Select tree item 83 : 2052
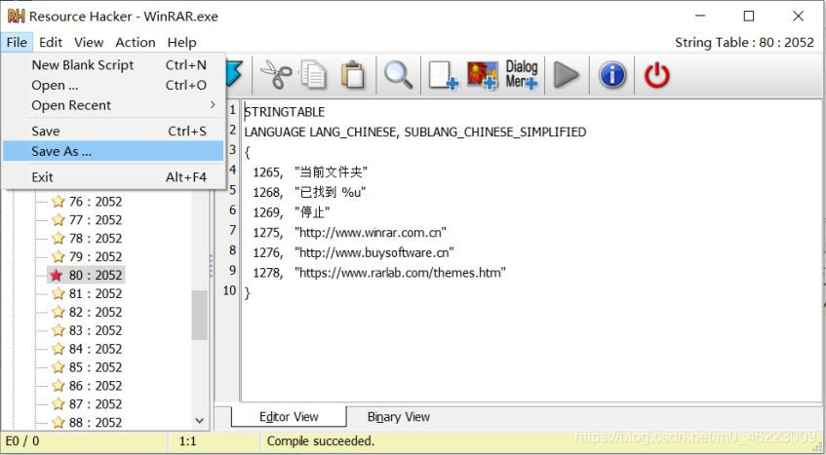 (96, 330)
